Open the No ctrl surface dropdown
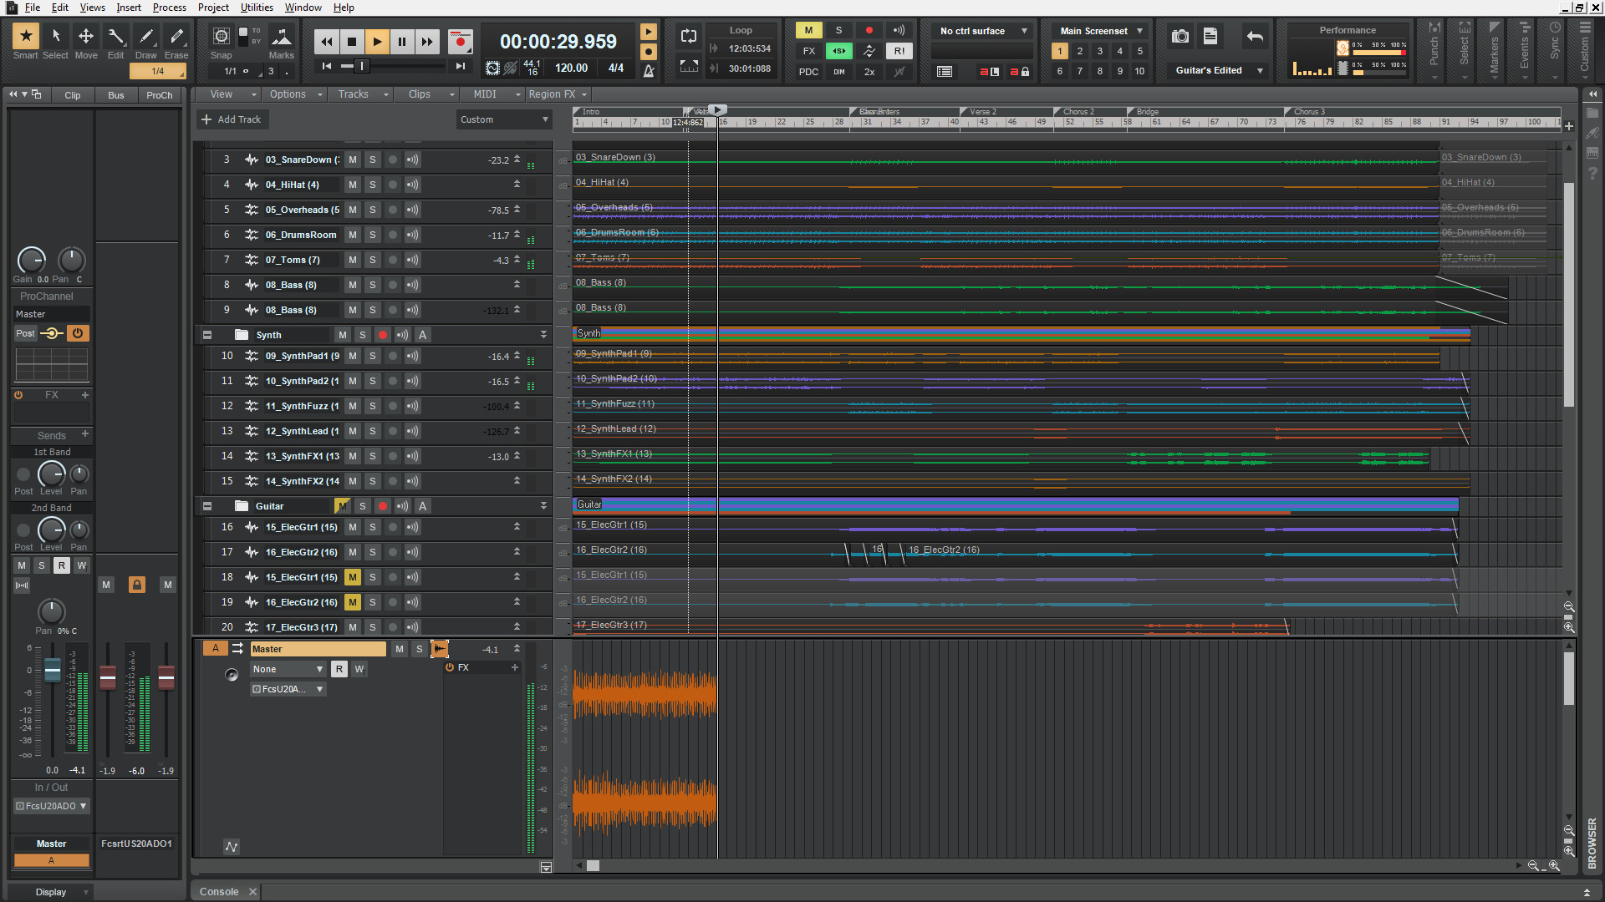Image resolution: width=1605 pixels, height=902 pixels. pos(981,30)
